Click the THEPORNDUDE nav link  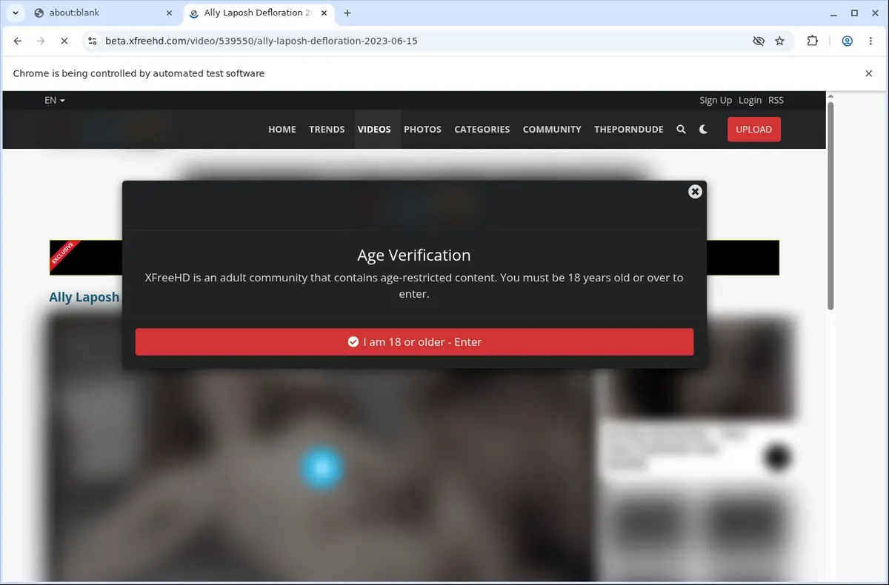tap(629, 129)
